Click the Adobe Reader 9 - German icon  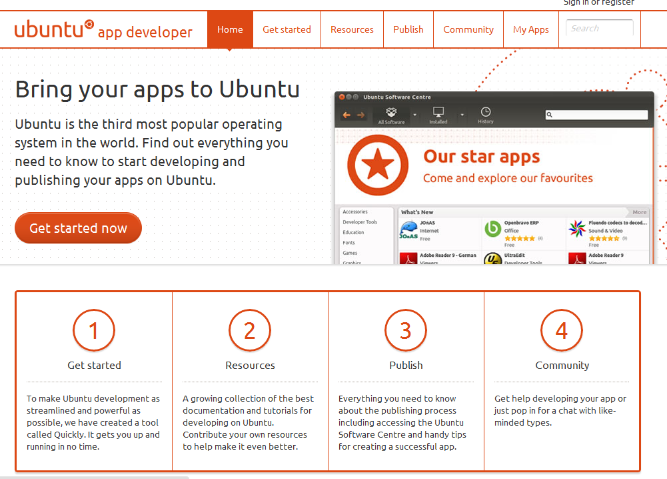pyautogui.click(x=408, y=258)
